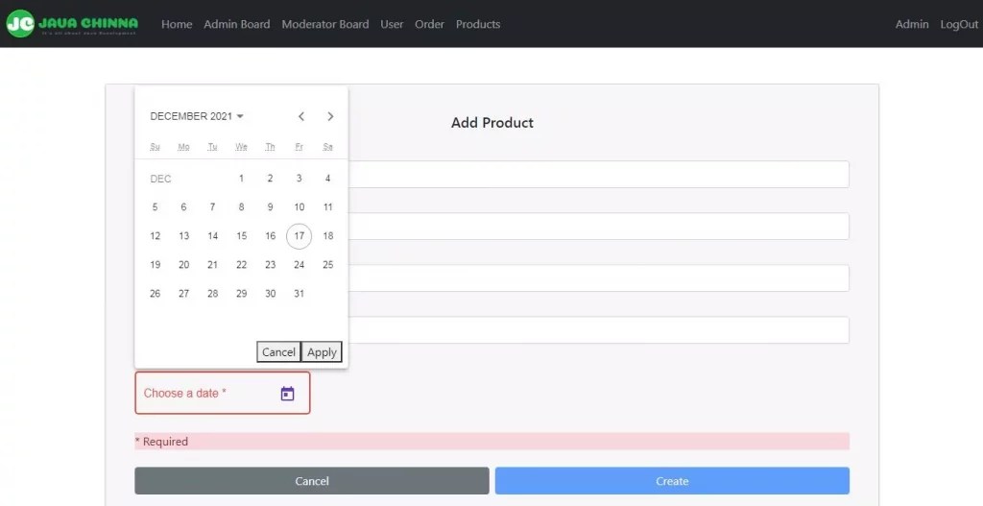Open User in navigation bar
The image size is (983, 506).
(x=392, y=24)
